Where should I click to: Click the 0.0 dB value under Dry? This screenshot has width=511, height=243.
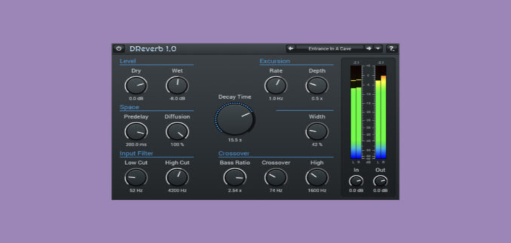(x=136, y=99)
